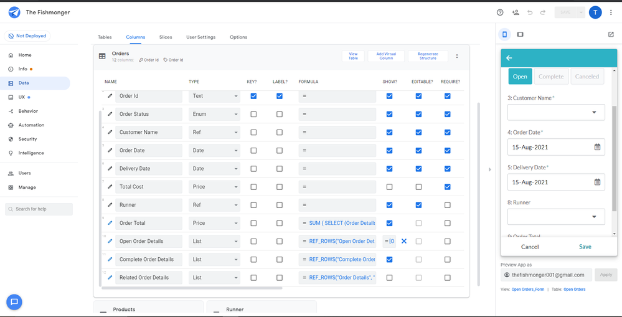Image resolution: width=622 pixels, height=317 pixels.
Task: Click the Orders table grid icon
Action: 102,56
